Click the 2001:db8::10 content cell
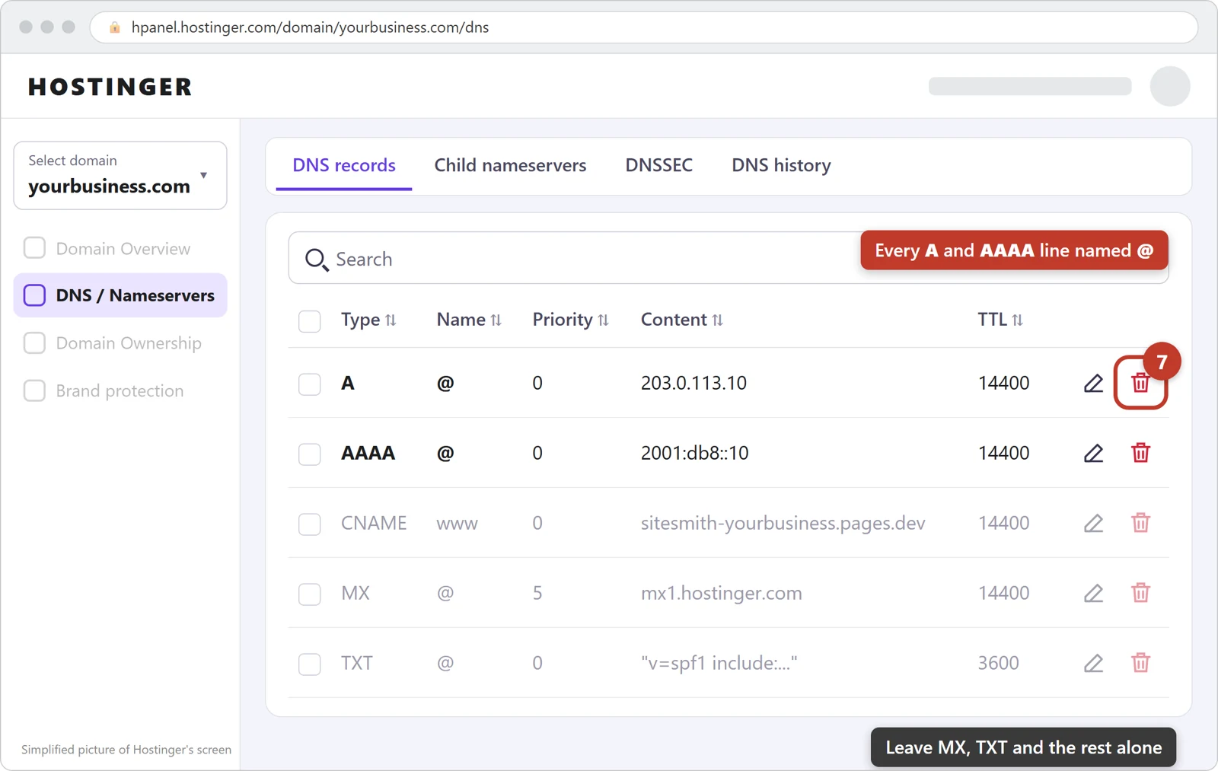Screen dimensions: 1218x771 (694, 453)
